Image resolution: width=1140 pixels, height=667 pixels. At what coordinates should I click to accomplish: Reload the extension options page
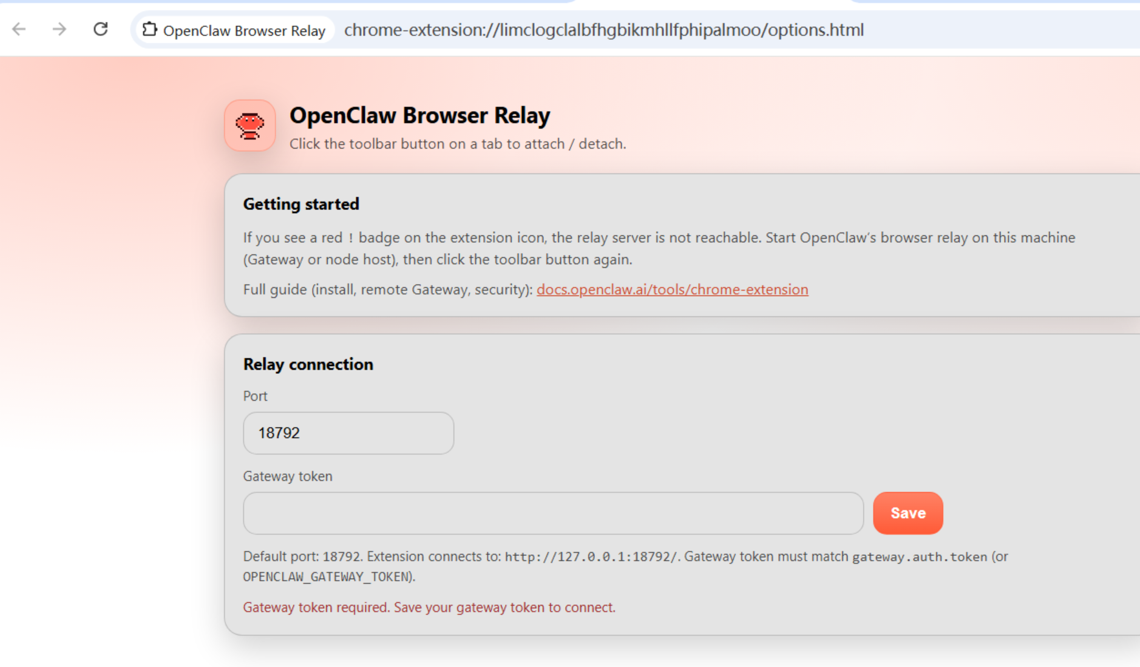[100, 29]
